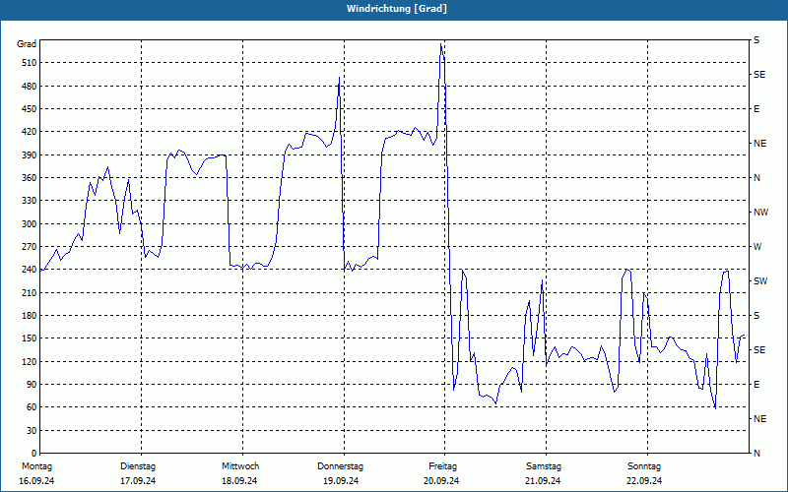Select the "240" y-axis value

[x=30, y=270]
